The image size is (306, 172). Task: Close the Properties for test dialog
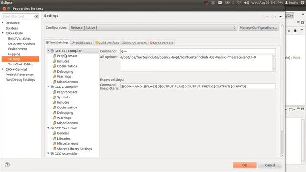pos(4,9)
